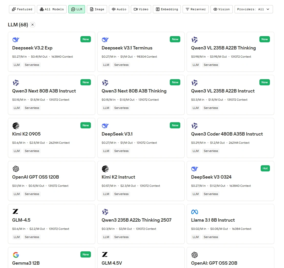The image size is (284, 268).
Task: Click the DeepSeek whale icon on Deepseek V3.2 Exp card
Action: click(16, 39)
